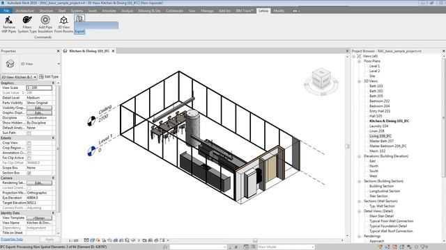Collapse the Extents properties section
446x250 pixels.
point(53,137)
